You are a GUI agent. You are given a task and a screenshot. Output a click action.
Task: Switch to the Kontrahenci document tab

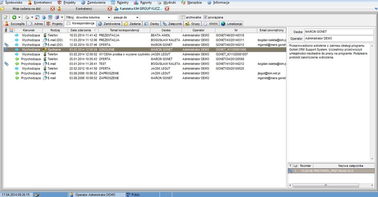(x=84, y=9)
